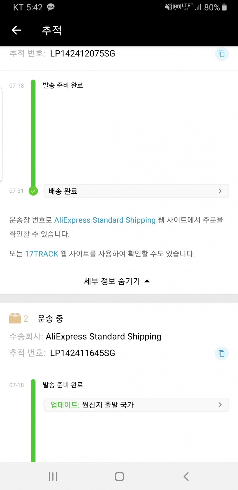Open Android recent apps button
This screenshot has height=490, width=238.
(x=53, y=476)
